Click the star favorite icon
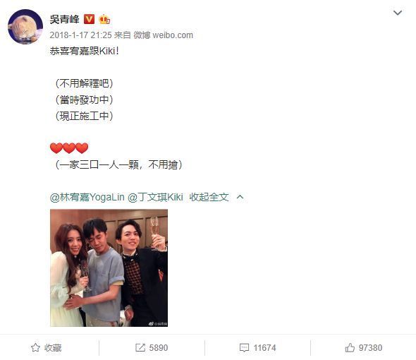Image resolution: width=416 pixels, height=360 pixels. 35,347
